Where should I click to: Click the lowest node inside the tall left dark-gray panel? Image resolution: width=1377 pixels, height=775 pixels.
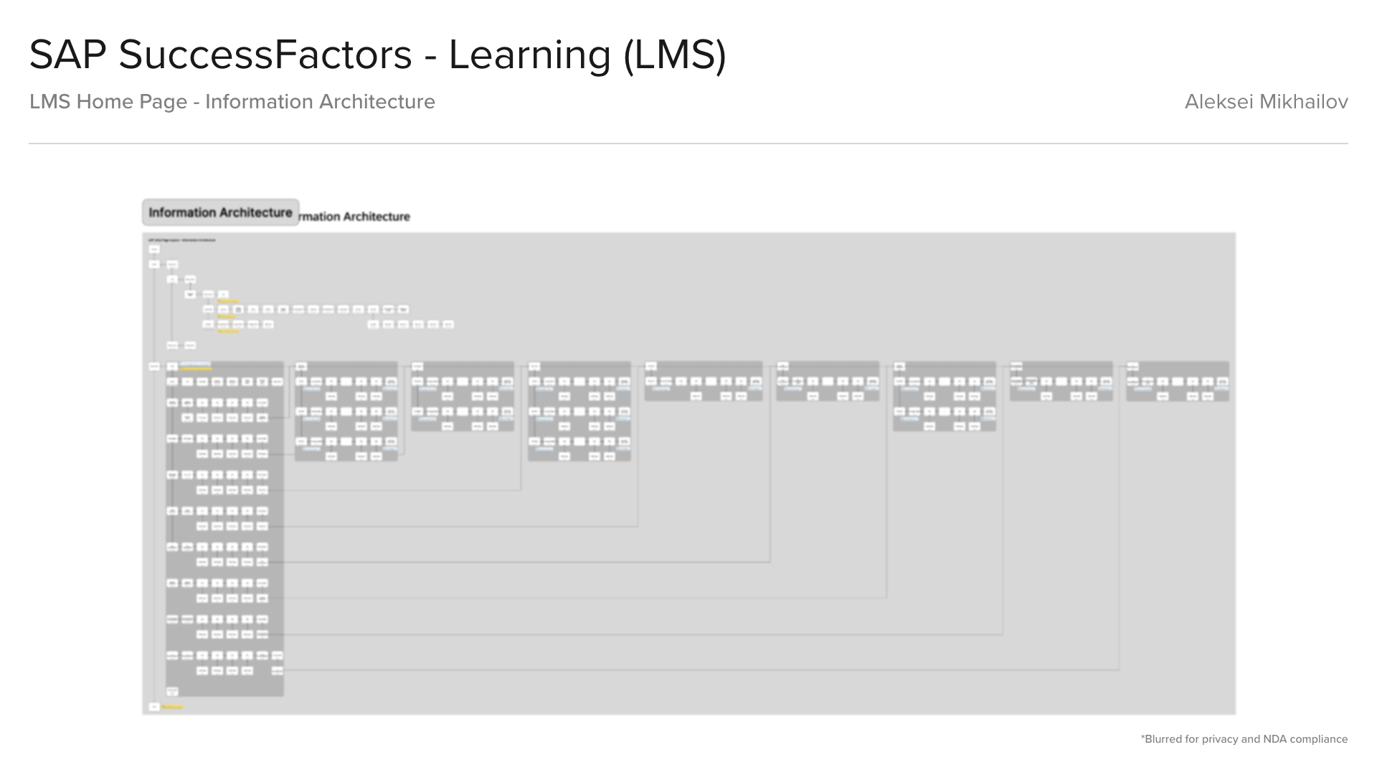tap(172, 691)
